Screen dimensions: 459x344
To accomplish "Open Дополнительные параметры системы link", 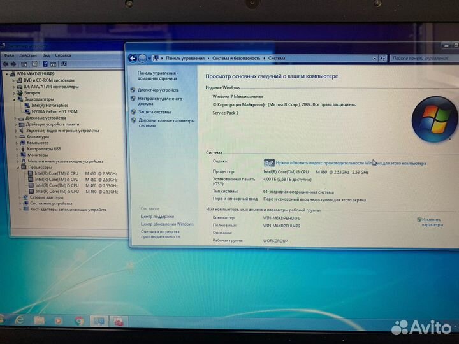I will pos(166,123).
